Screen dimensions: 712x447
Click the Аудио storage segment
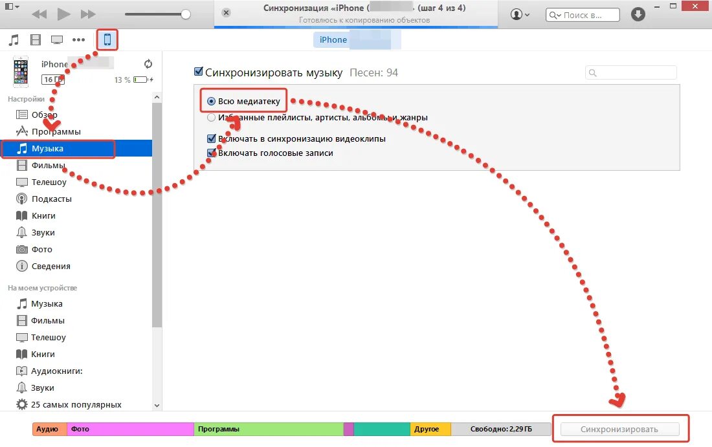(x=49, y=429)
